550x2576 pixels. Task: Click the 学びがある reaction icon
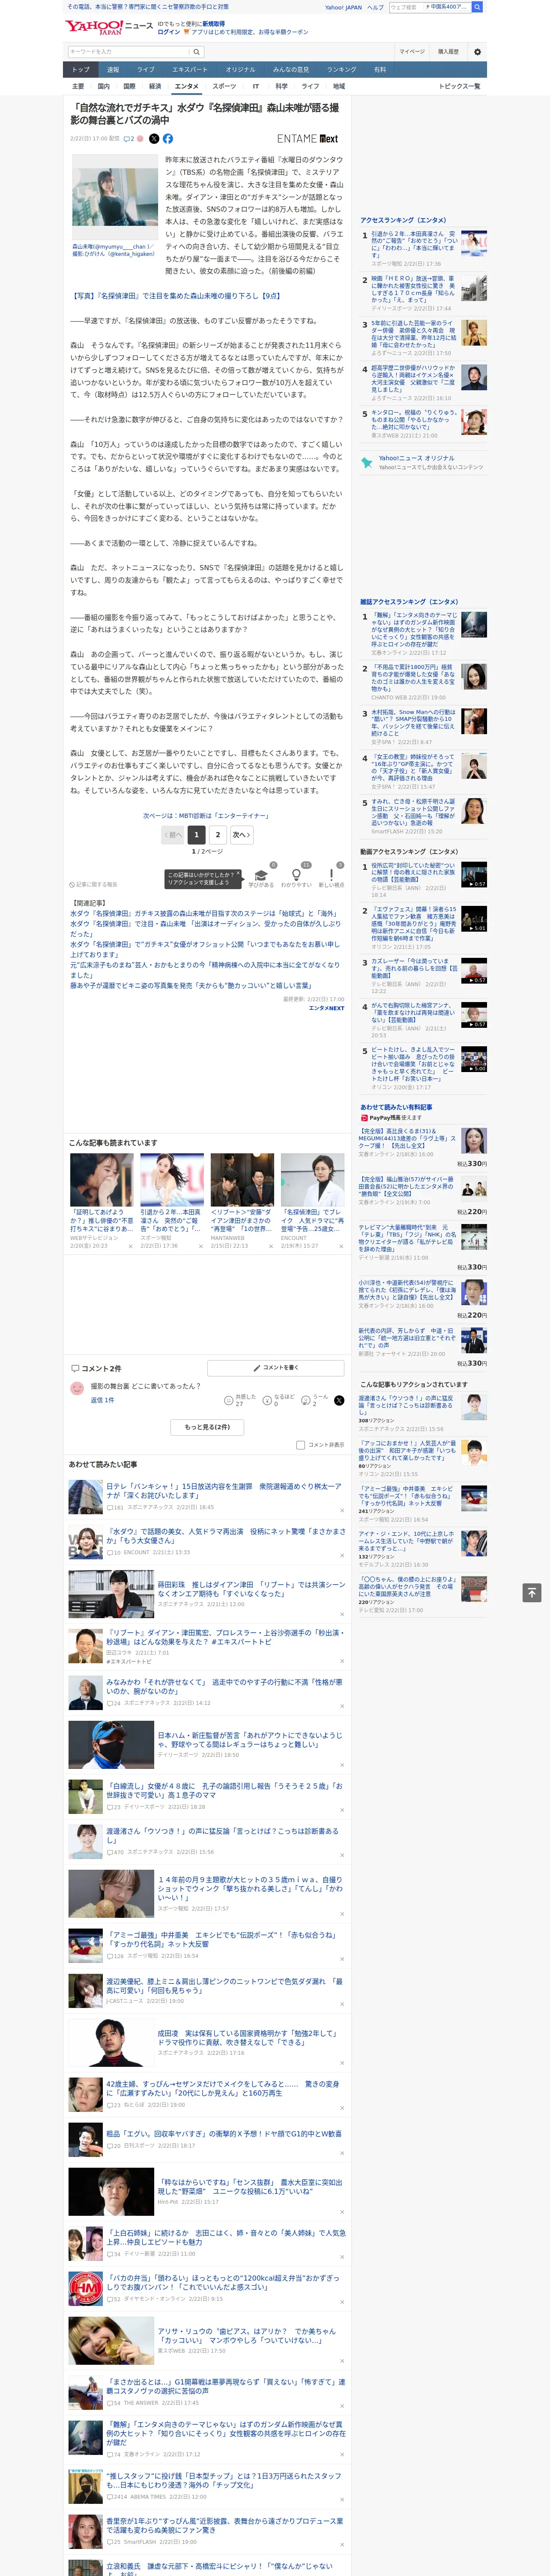click(x=262, y=875)
